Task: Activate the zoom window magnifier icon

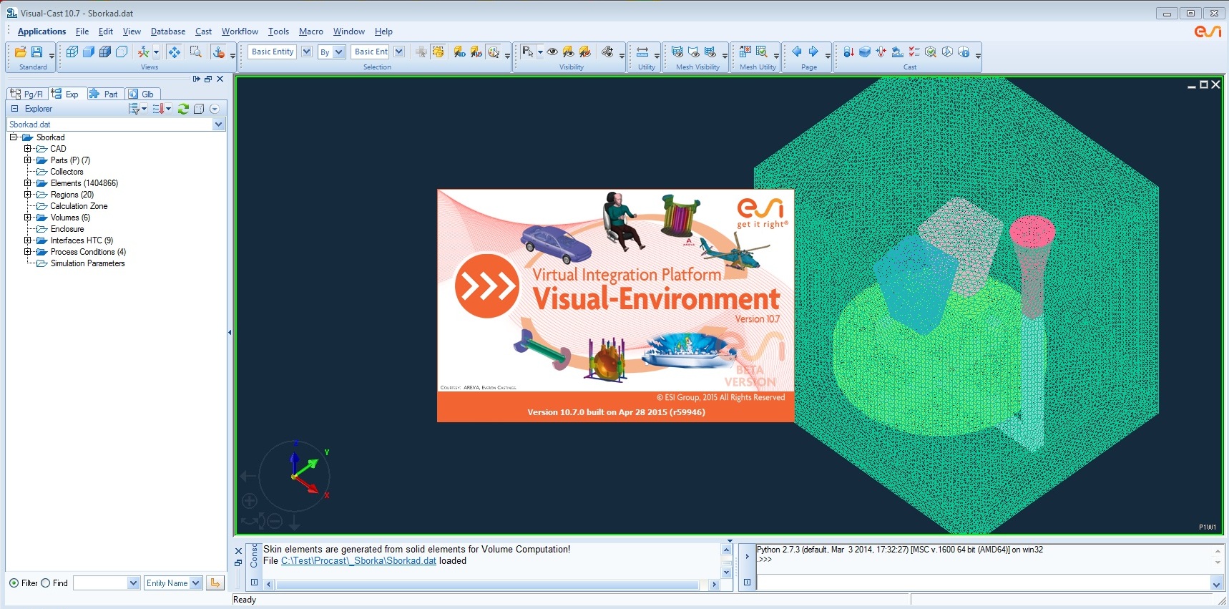Action: click(x=195, y=52)
